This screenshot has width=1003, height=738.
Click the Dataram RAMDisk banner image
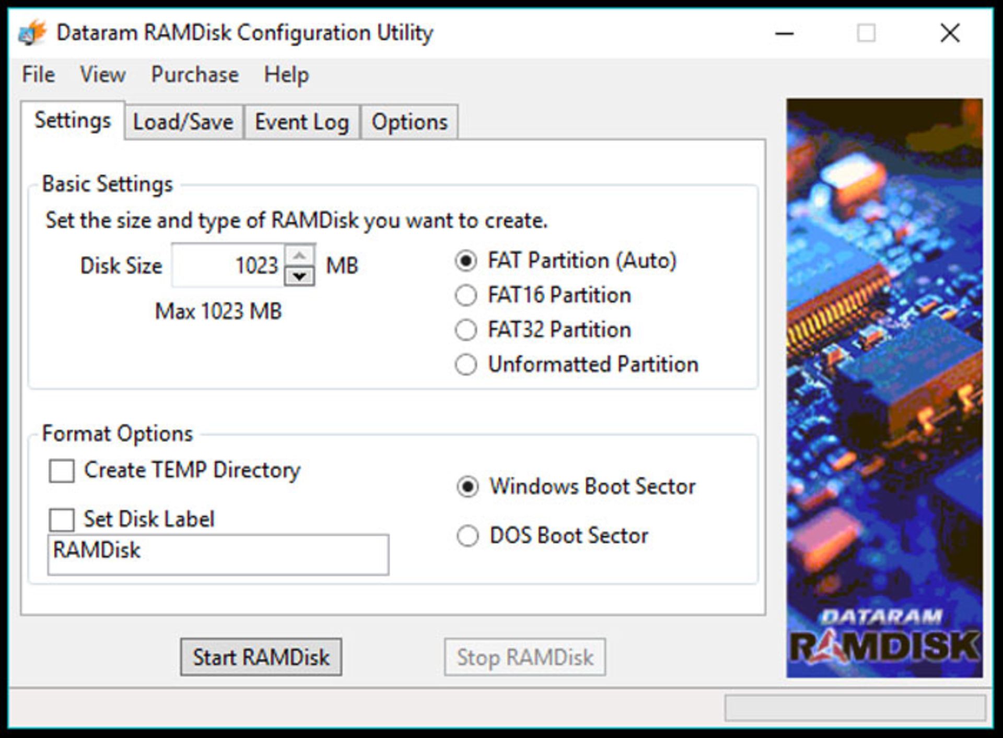tap(884, 388)
